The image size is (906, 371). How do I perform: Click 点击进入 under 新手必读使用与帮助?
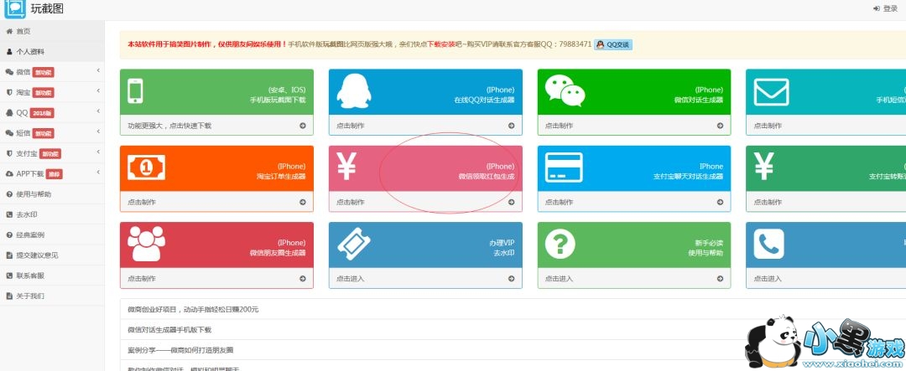[x=559, y=278]
